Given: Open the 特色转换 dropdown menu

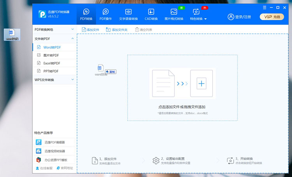Looking at the screenshot, I should [x=198, y=14].
